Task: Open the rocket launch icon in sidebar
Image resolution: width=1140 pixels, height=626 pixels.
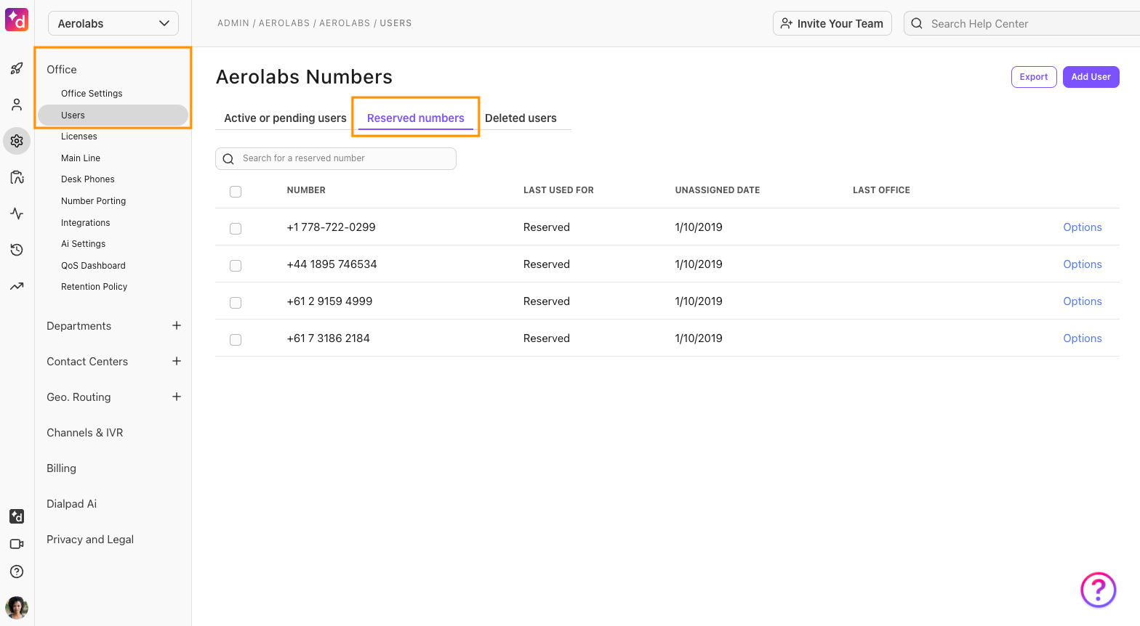Action: (x=17, y=69)
